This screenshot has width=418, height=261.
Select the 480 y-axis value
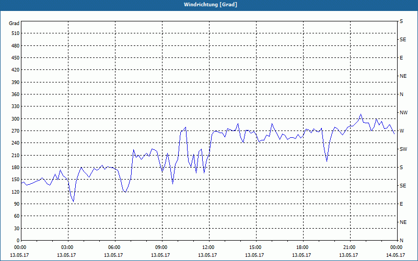pyautogui.click(x=16, y=46)
